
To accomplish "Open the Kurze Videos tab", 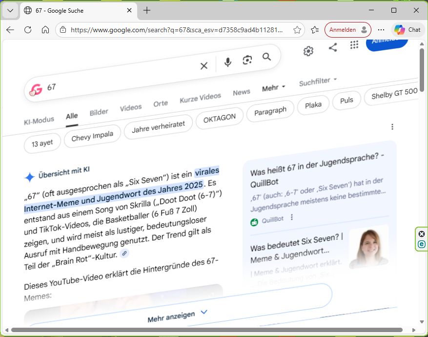I will [201, 98].
